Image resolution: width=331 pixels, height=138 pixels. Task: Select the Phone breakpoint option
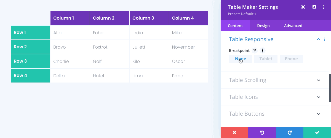291,59
